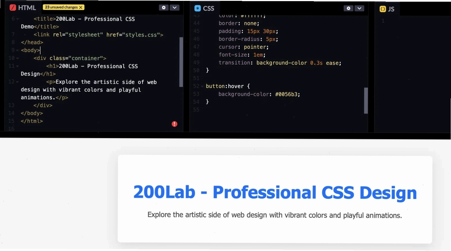Click the class="container" attribute
451x251 pixels.
click(x=76, y=58)
